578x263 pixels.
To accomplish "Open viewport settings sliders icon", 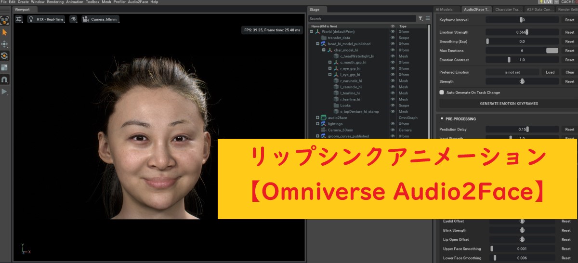I will pyautogui.click(x=19, y=19).
